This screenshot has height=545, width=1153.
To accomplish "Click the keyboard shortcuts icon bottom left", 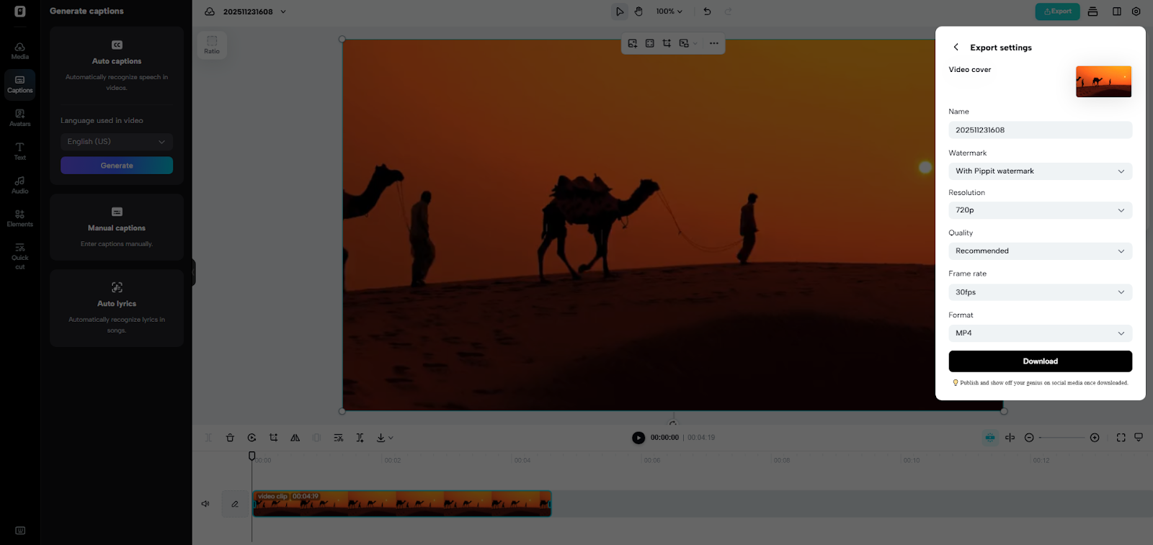I will pyautogui.click(x=20, y=531).
